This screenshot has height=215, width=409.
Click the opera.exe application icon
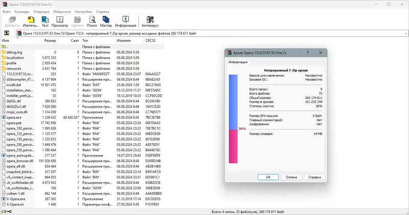tap(4, 118)
